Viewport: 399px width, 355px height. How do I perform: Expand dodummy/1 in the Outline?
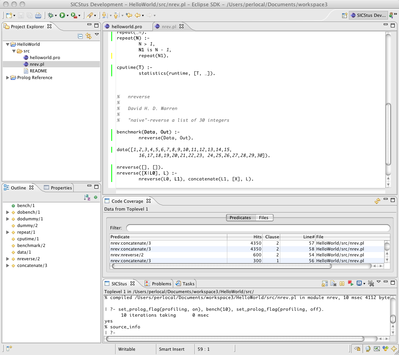pyautogui.click(x=7, y=219)
